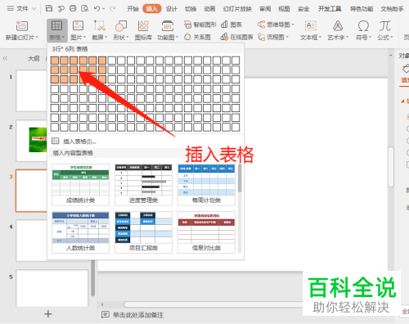Expand the 艺术字 dropdown arrow
Image resolution: width=409 pixels, height=324 pixels.
point(347,37)
